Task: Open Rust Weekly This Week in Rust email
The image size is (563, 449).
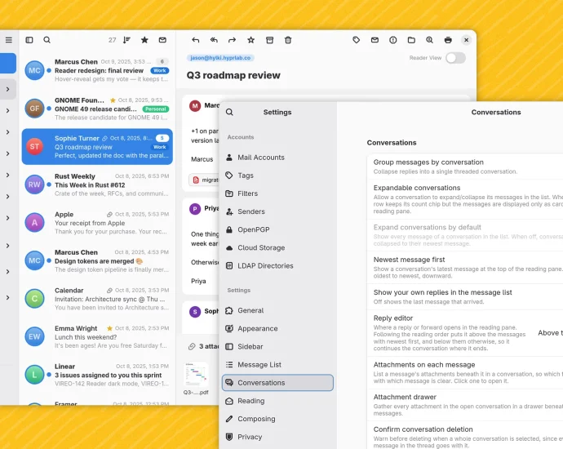Action: click(x=97, y=184)
